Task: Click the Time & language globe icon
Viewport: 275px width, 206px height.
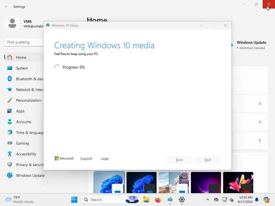Action: tap(10, 132)
